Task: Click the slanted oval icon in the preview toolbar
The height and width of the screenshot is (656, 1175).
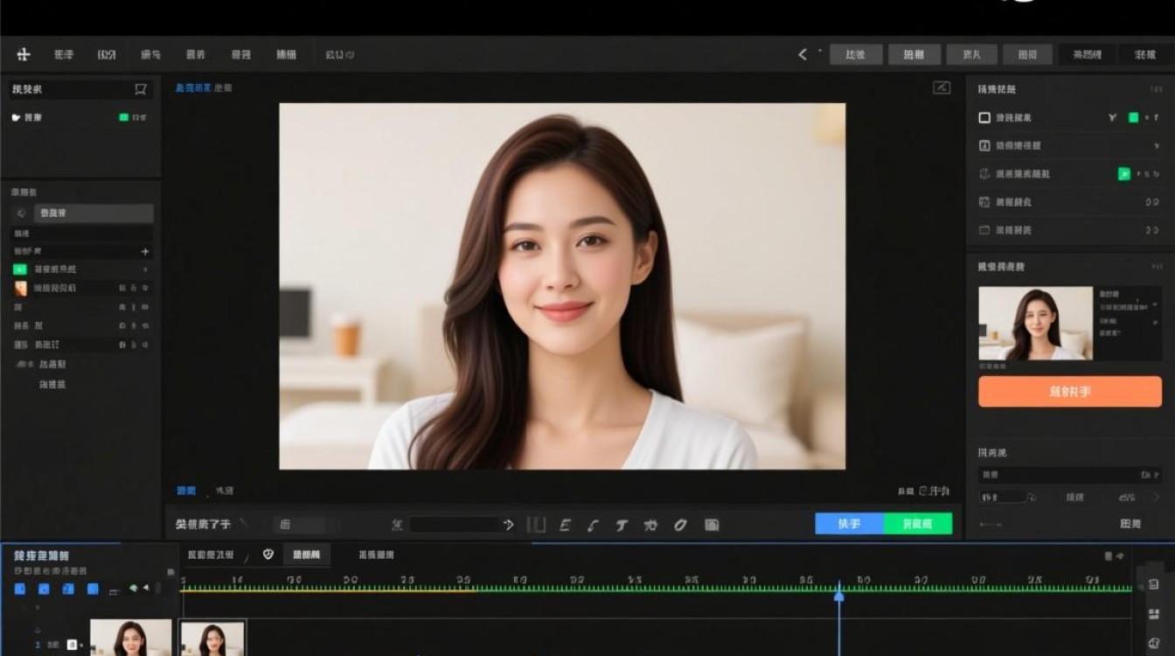Action: coord(680,525)
